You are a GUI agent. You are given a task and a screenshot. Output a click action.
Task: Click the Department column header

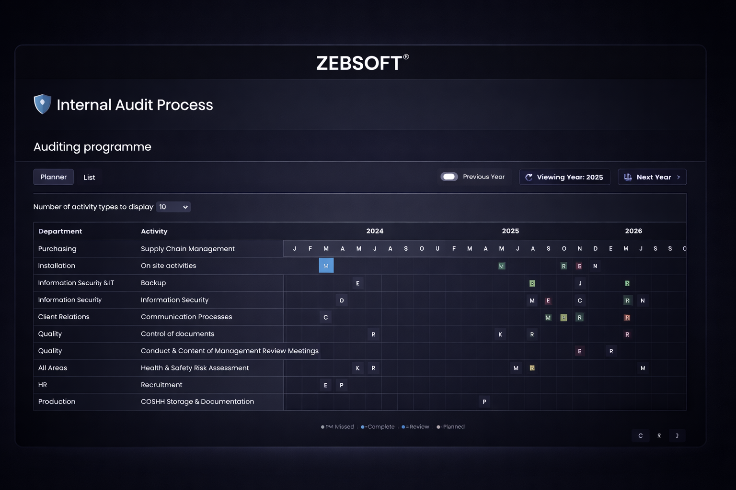[60, 231]
